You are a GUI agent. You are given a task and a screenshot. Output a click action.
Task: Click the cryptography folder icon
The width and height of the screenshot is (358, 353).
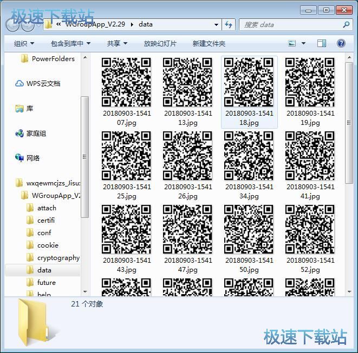30,257
